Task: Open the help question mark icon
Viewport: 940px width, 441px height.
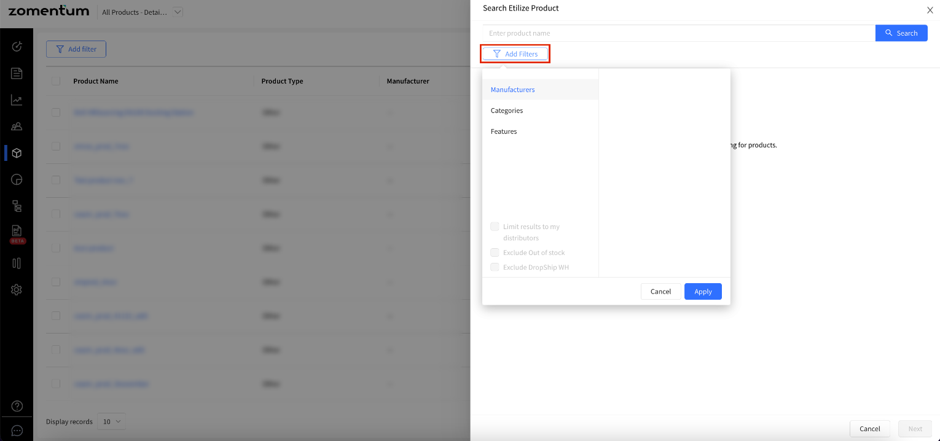Action: point(17,406)
